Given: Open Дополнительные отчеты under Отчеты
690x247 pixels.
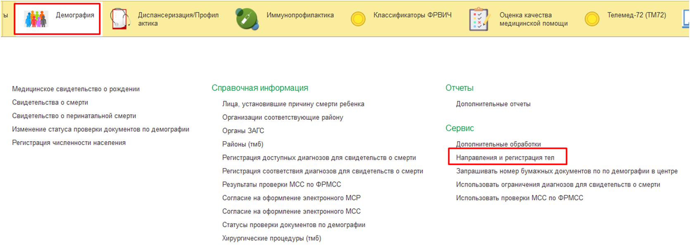Looking at the screenshot, I should pyautogui.click(x=493, y=104).
